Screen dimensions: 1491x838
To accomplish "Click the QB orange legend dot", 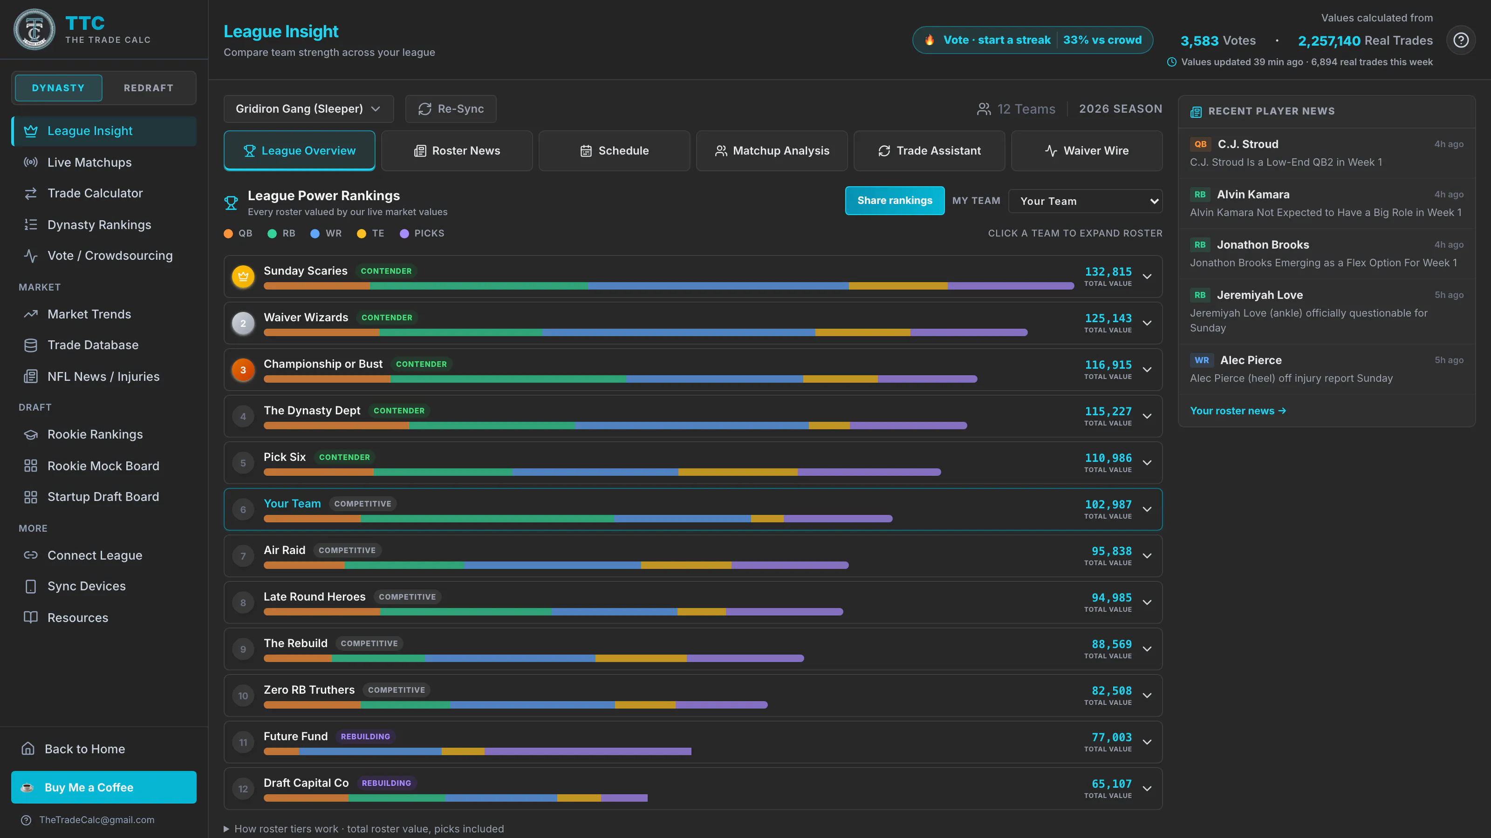I will 228,234.
